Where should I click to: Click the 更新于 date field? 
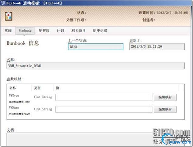tap(157, 46)
